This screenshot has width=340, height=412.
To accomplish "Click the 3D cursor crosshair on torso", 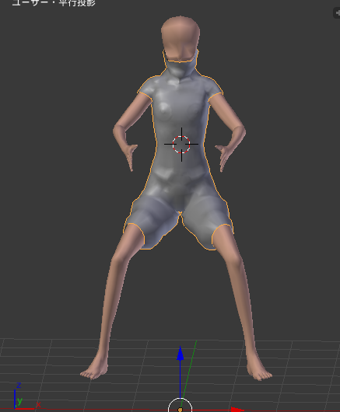I will click(181, 145).
